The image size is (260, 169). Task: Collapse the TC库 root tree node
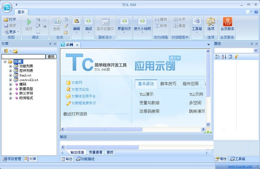point(5,61)
